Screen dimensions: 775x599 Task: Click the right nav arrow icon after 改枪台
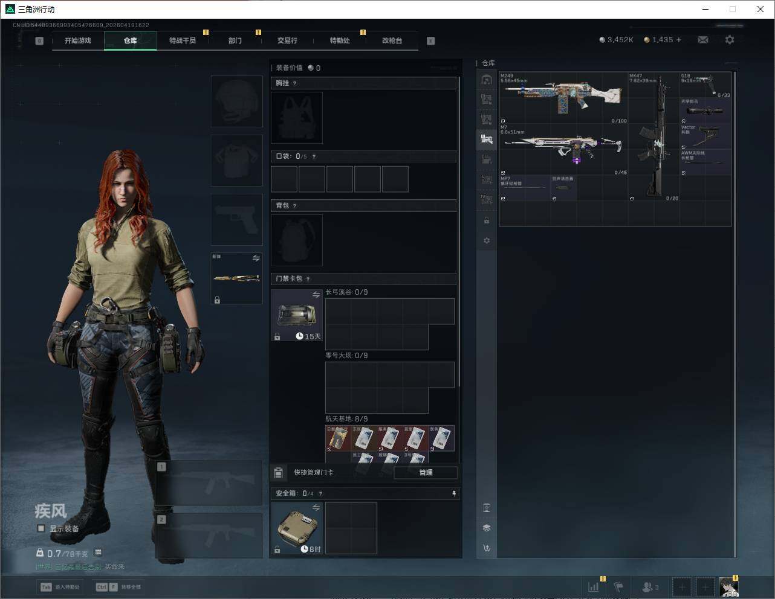431,41
